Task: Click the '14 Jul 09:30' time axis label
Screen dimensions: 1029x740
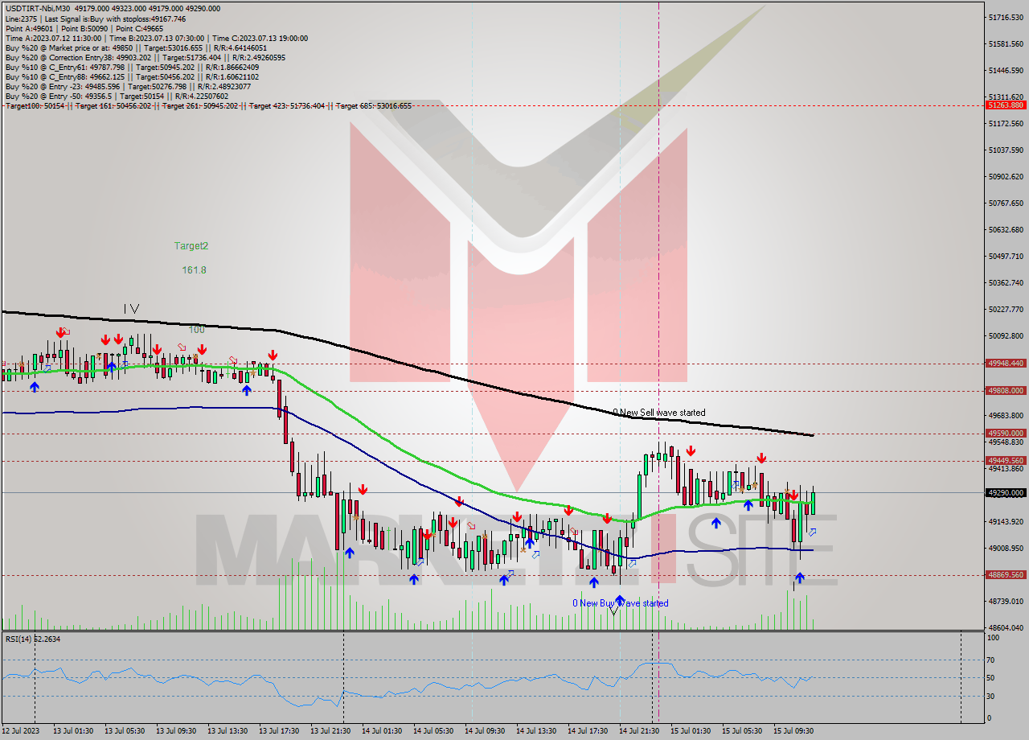Action: tap(485, 730)
